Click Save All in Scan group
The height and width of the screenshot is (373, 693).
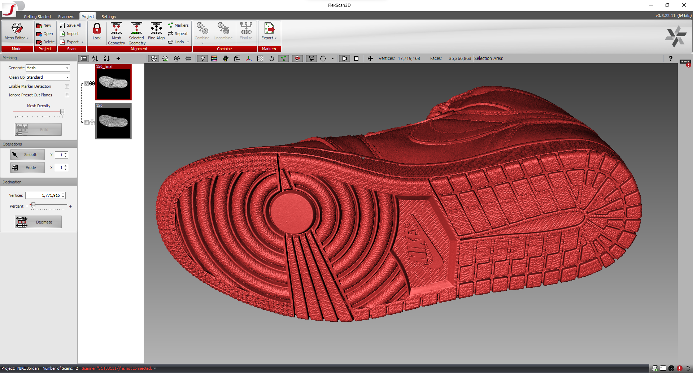click(70, 25)
